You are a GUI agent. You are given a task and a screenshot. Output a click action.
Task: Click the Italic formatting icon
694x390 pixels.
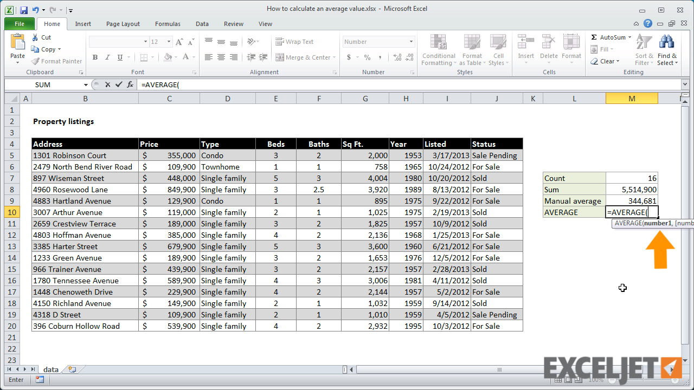point(107,57)
